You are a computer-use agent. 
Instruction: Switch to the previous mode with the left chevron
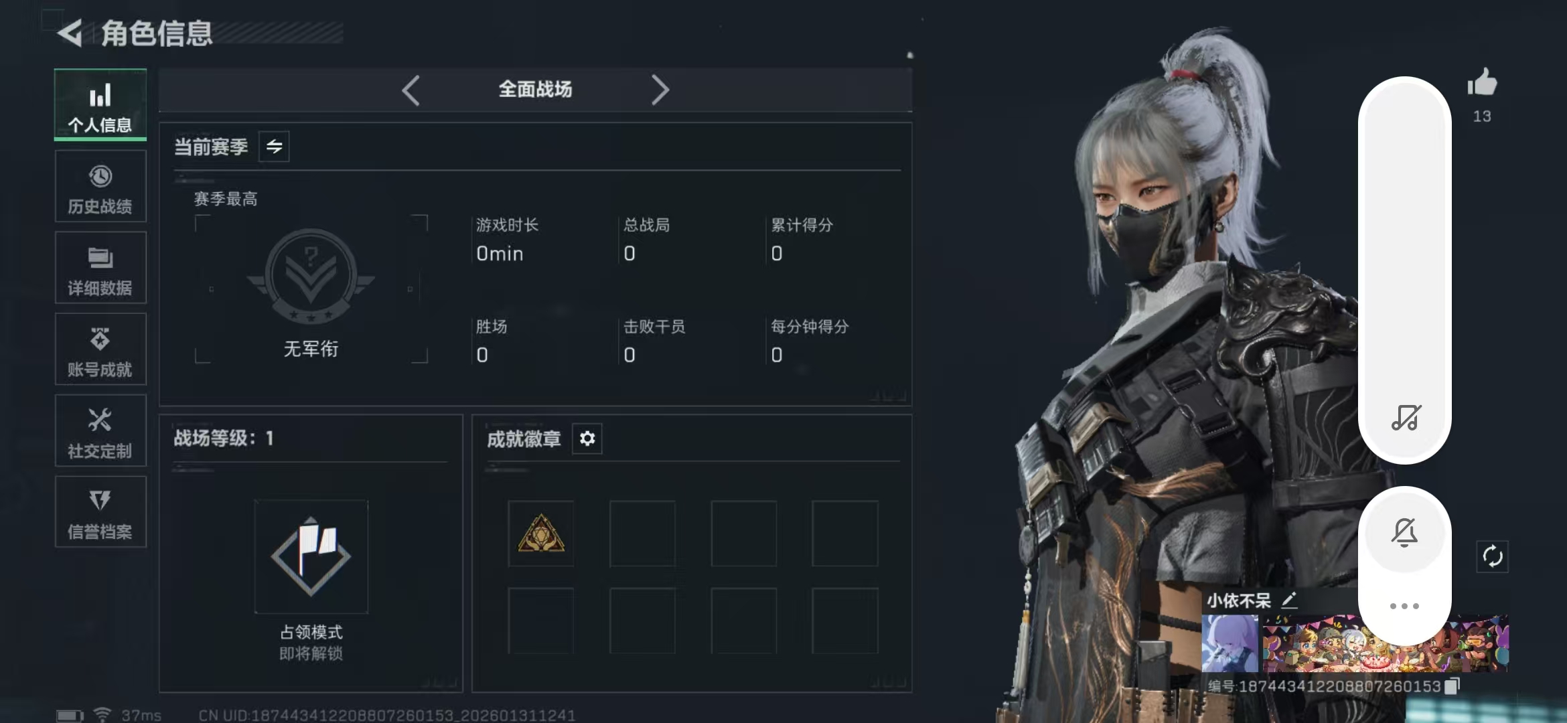(411, 90)
